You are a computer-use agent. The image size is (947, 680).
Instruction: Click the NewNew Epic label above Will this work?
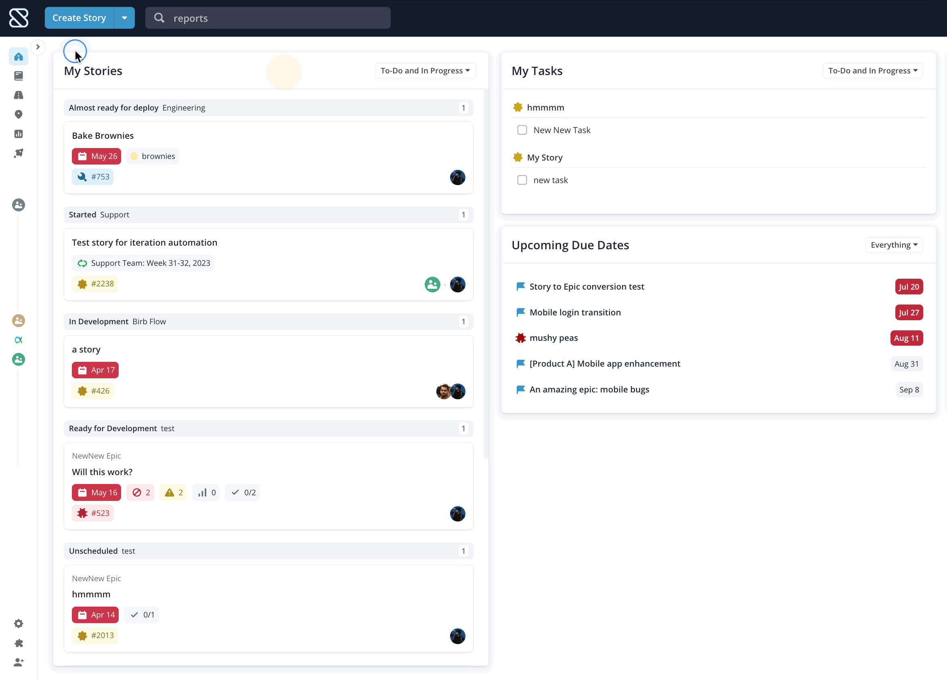96,456
